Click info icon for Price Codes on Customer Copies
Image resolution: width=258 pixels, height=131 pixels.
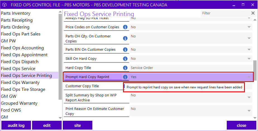point(125,27)
